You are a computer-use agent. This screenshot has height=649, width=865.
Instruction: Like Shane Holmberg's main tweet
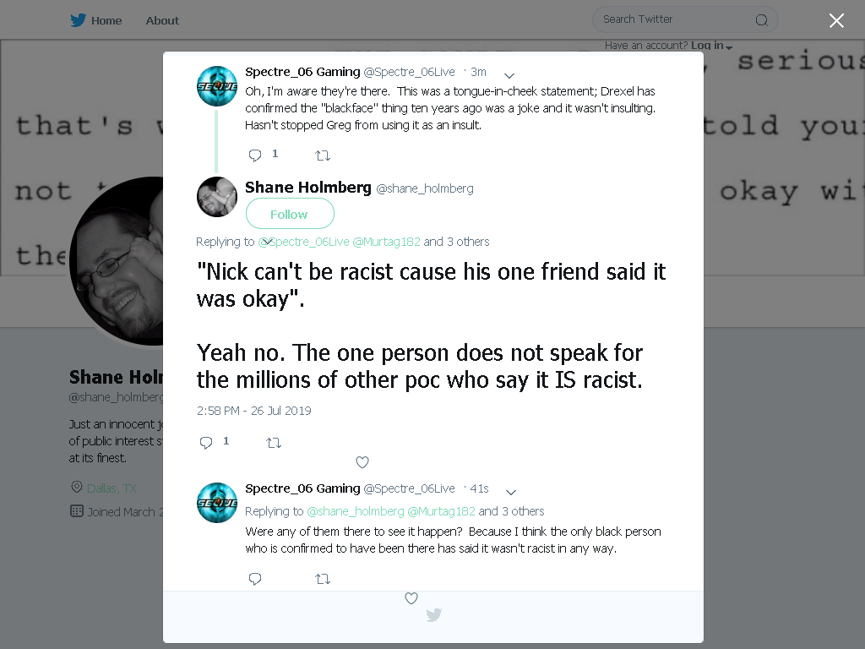362,462
